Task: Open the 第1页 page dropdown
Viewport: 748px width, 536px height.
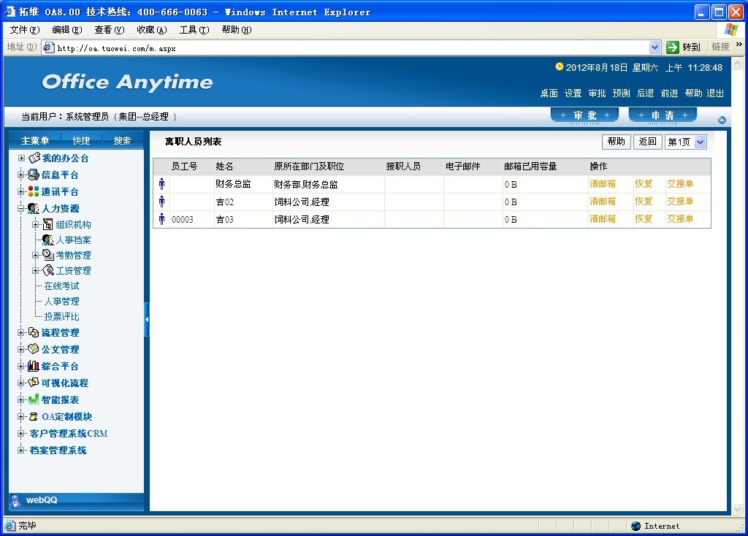Action: pos(700,142)
